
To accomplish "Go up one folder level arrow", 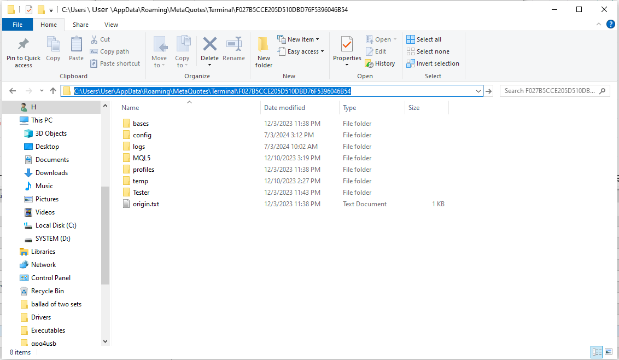I will (53, 91).
